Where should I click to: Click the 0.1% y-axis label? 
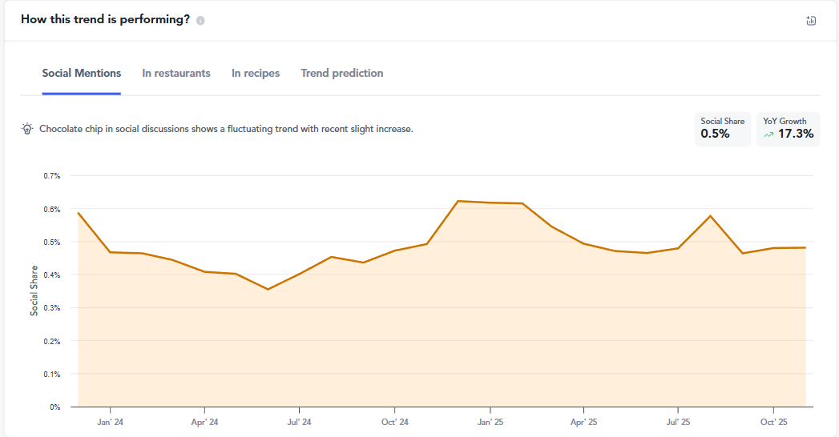click(x=52, y=375)
